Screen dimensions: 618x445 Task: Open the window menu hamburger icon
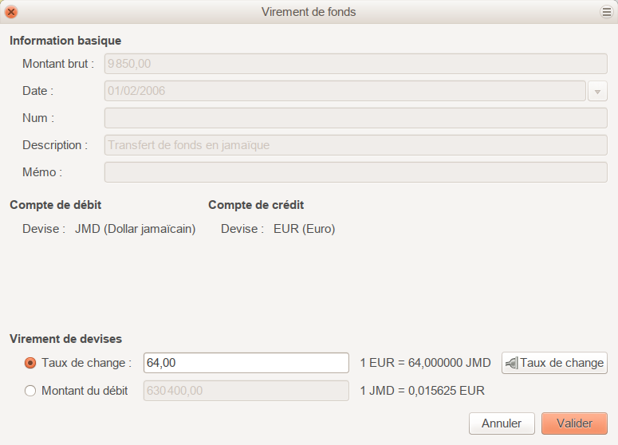pyautogui.click(x=606, y=12)
